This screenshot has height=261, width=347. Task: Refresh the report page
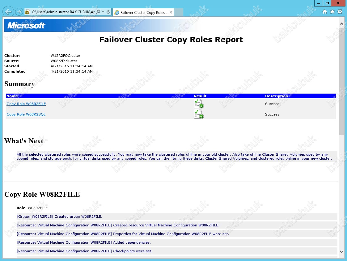coord(108,12)
